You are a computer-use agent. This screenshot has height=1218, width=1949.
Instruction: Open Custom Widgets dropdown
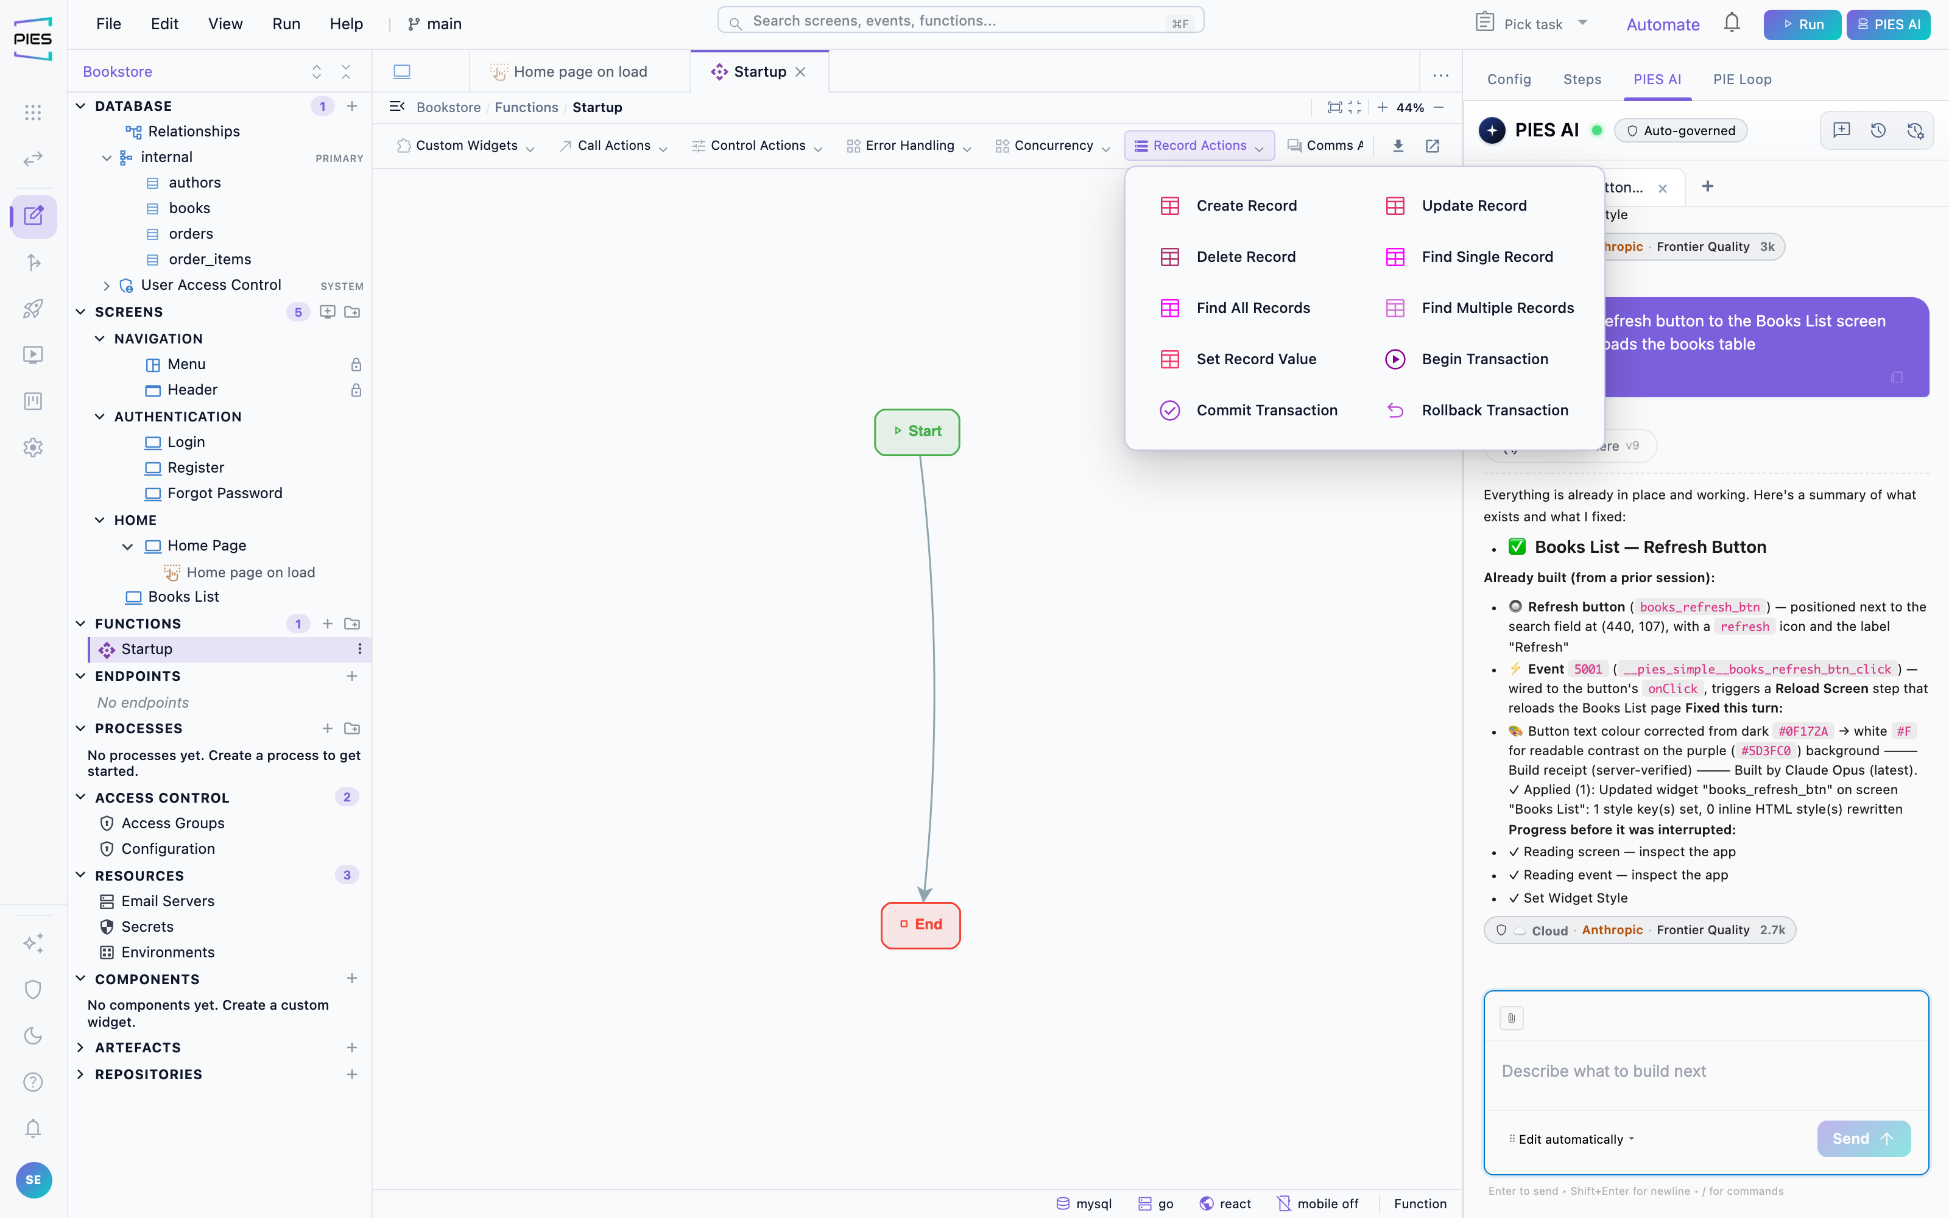click(465, 146)
